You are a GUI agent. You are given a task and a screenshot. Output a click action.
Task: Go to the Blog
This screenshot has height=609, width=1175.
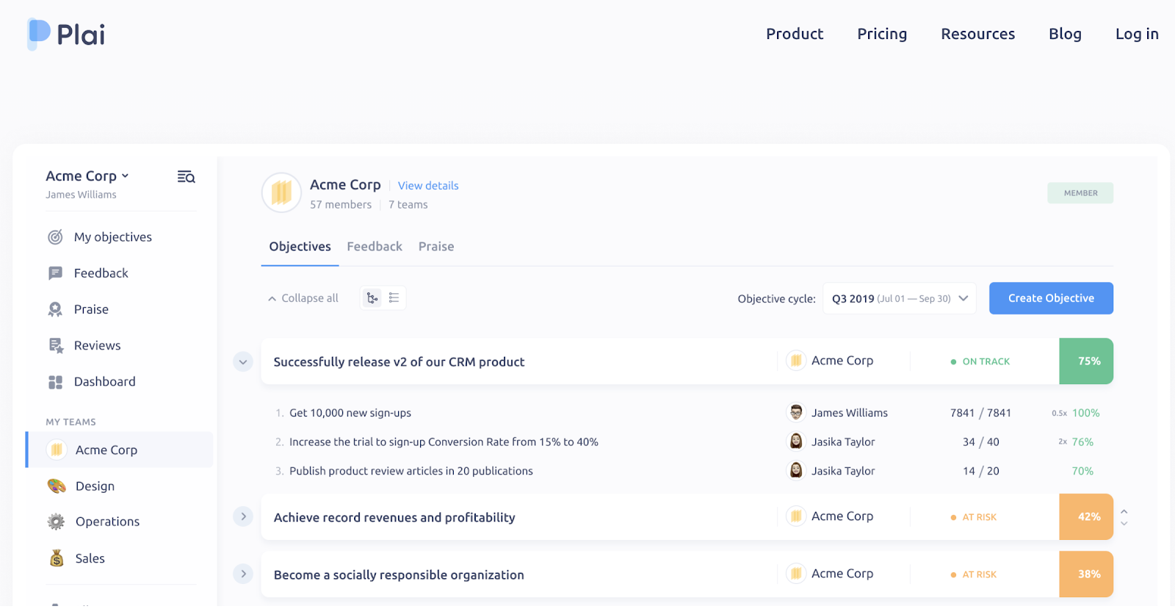tap(1065, 34)
